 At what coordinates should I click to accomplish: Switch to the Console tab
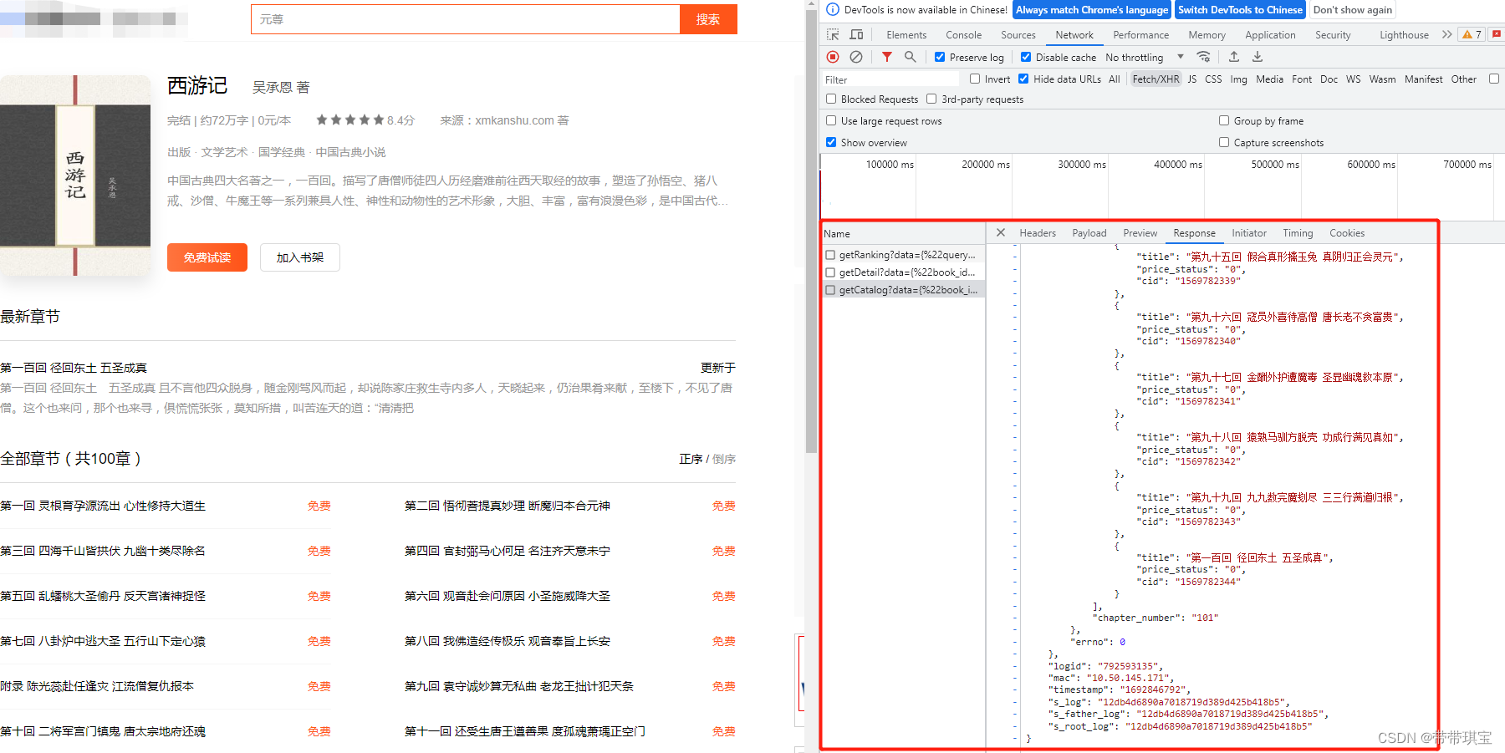point(963,34)
